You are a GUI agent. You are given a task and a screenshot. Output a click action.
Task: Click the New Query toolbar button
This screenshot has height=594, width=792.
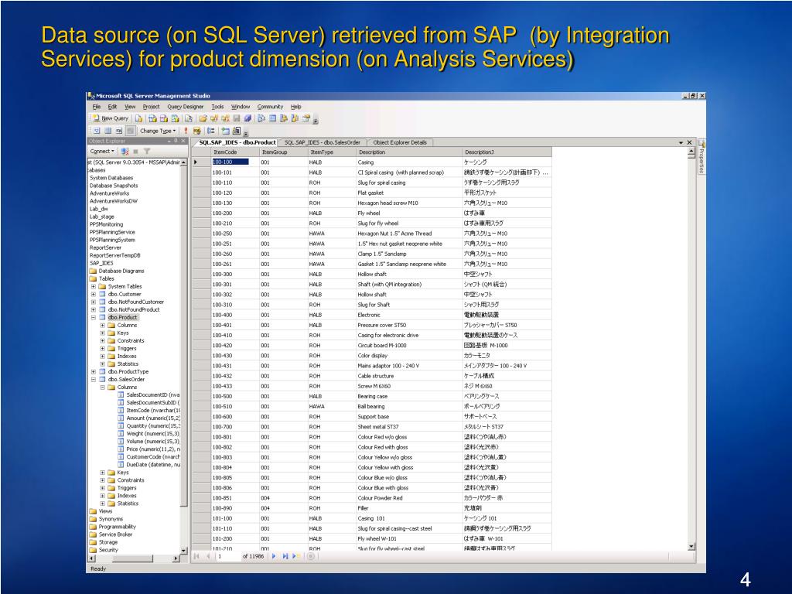tap(111, 118)
